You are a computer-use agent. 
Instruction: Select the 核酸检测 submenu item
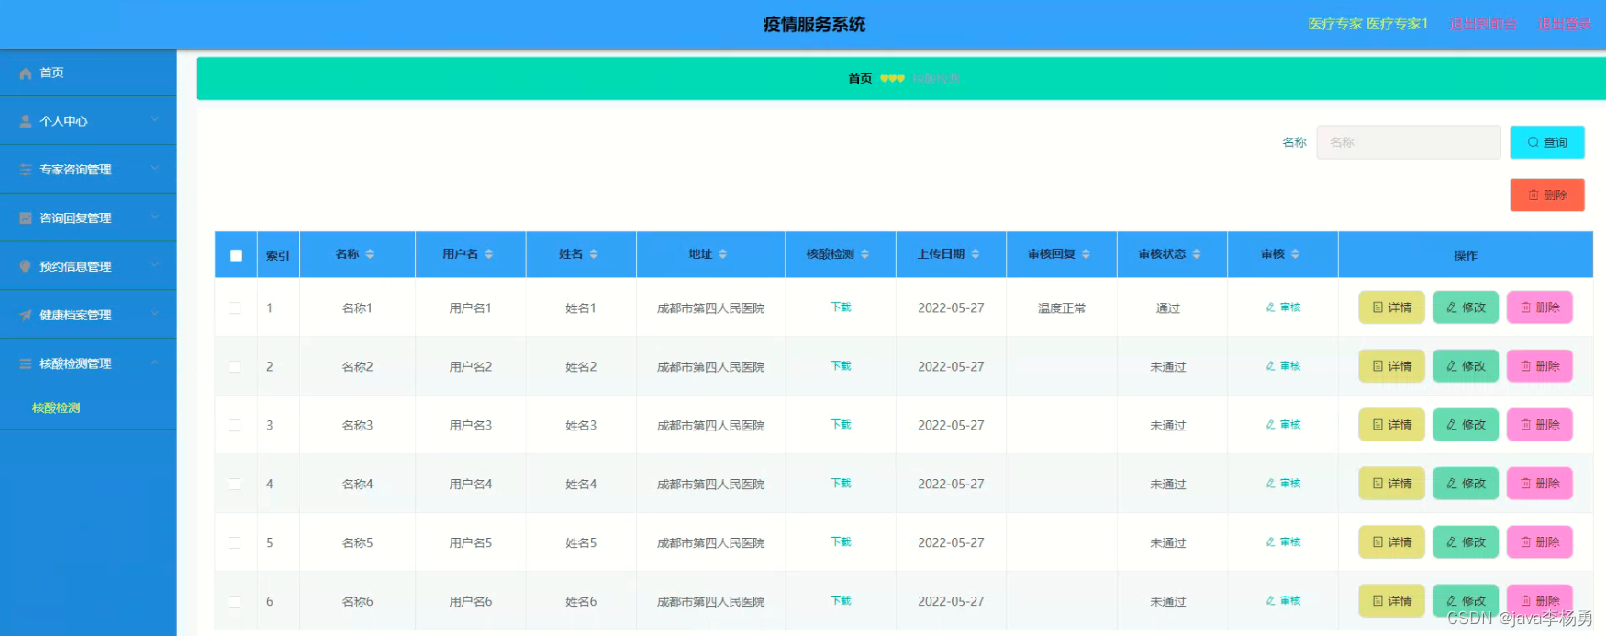click(x=56, y=408)
